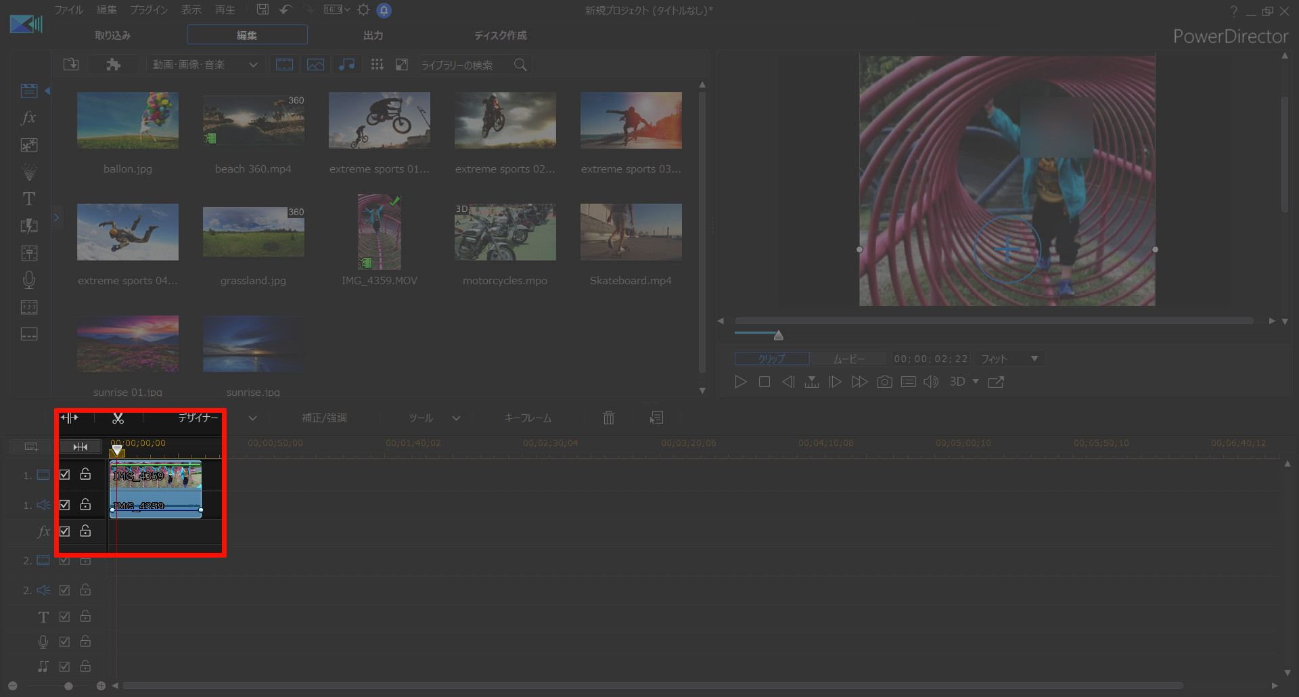Click the split scissors icon
Image resolution: width=1299 pixels, height=697 pixels.
pos(118,418)
